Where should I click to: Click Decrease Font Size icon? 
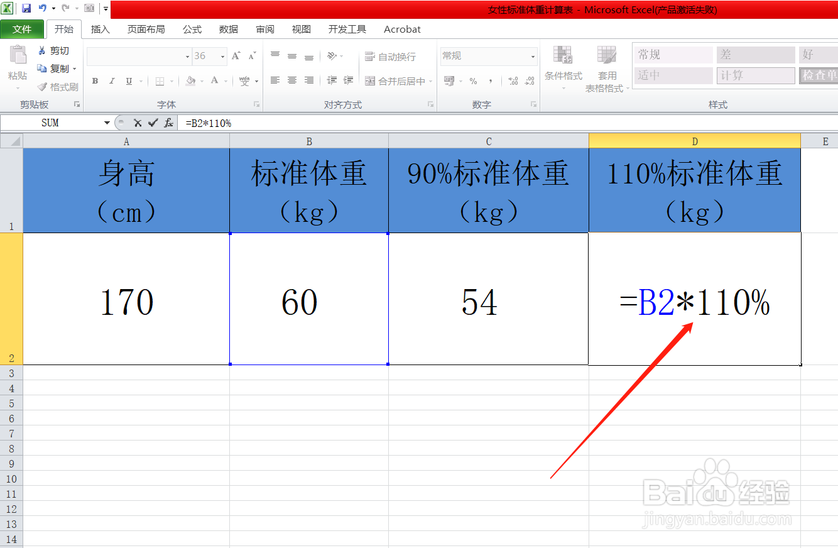point(252,56)
